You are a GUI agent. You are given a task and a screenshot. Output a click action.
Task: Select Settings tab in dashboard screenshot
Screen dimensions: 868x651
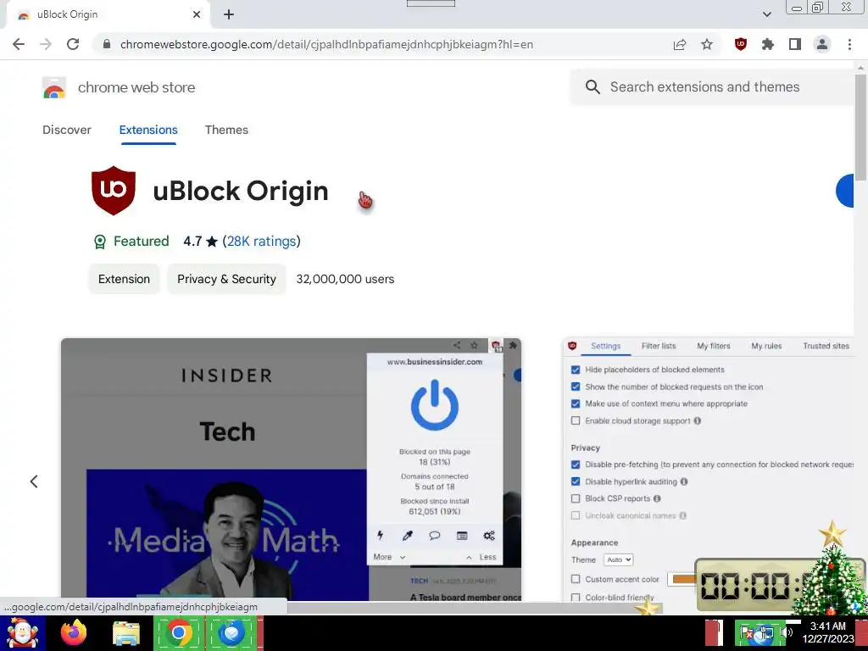(x=605, y=346)
